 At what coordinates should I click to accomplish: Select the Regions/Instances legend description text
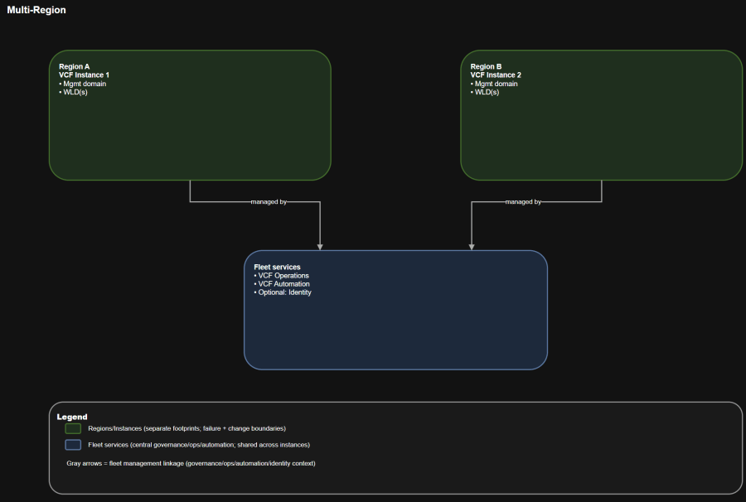click(186, 428)
